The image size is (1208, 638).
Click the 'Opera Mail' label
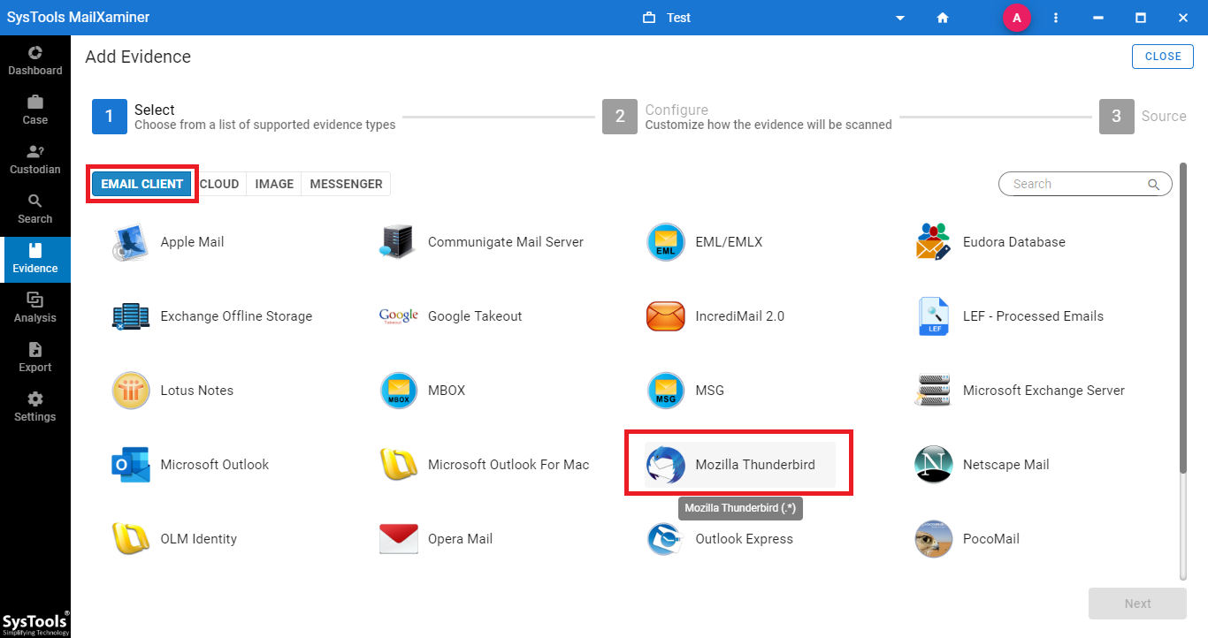pos(460,539)
